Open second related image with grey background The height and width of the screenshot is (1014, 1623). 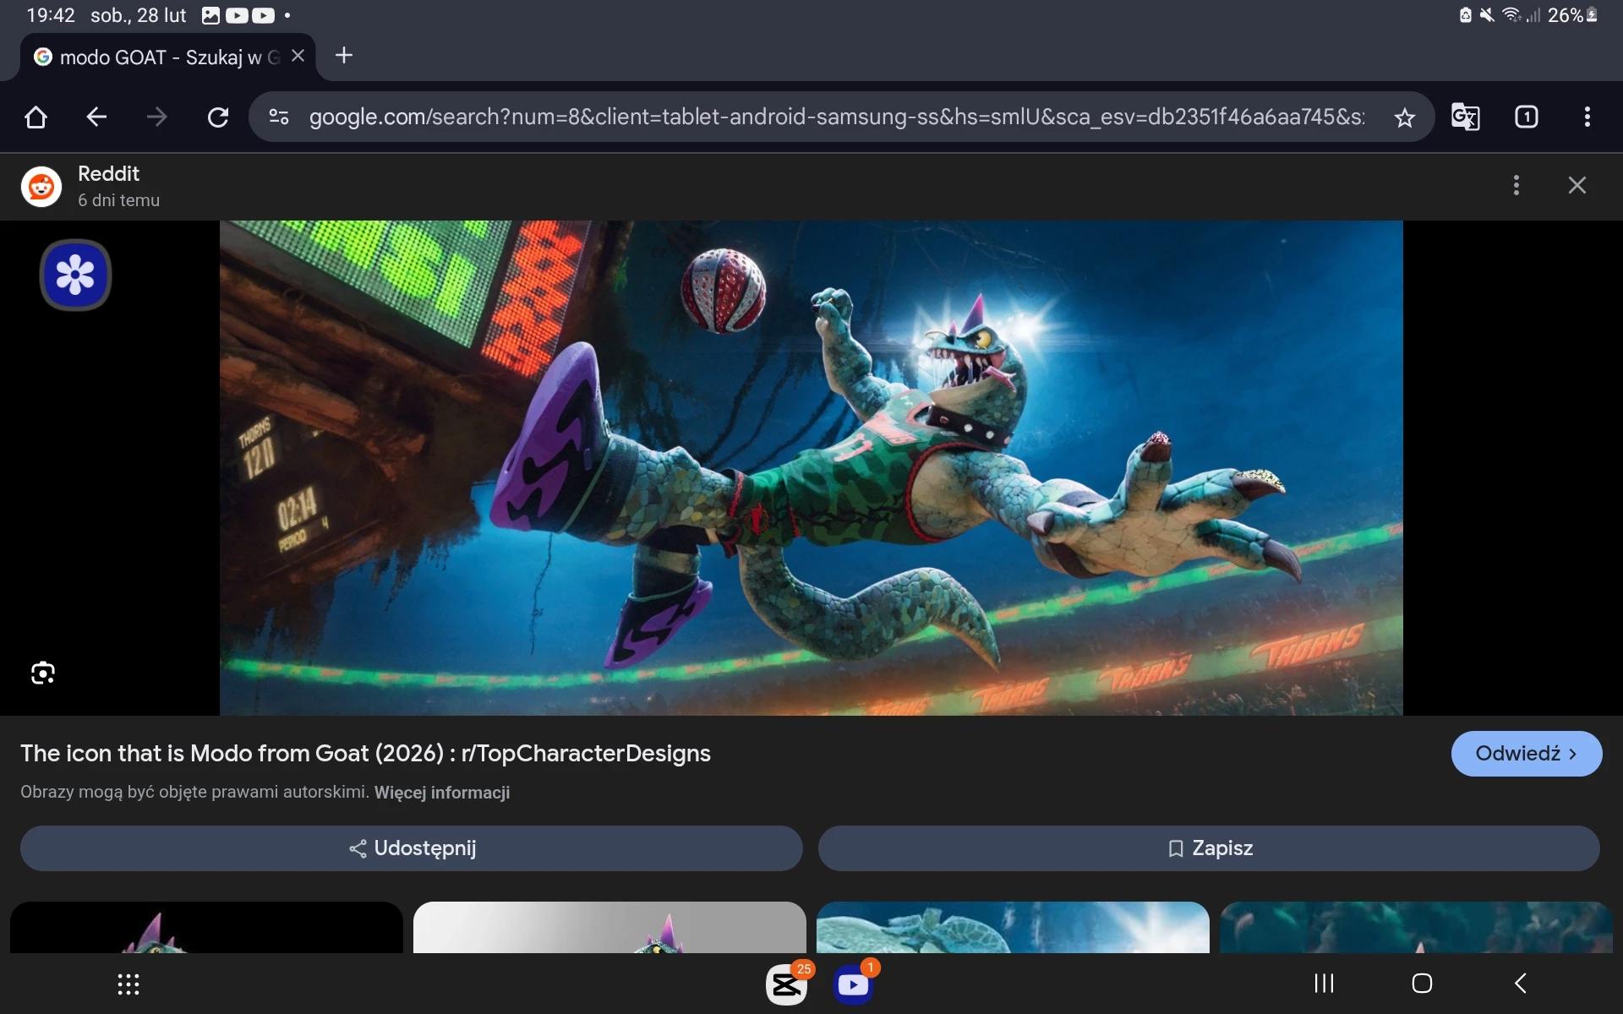[x=609, y=927]
